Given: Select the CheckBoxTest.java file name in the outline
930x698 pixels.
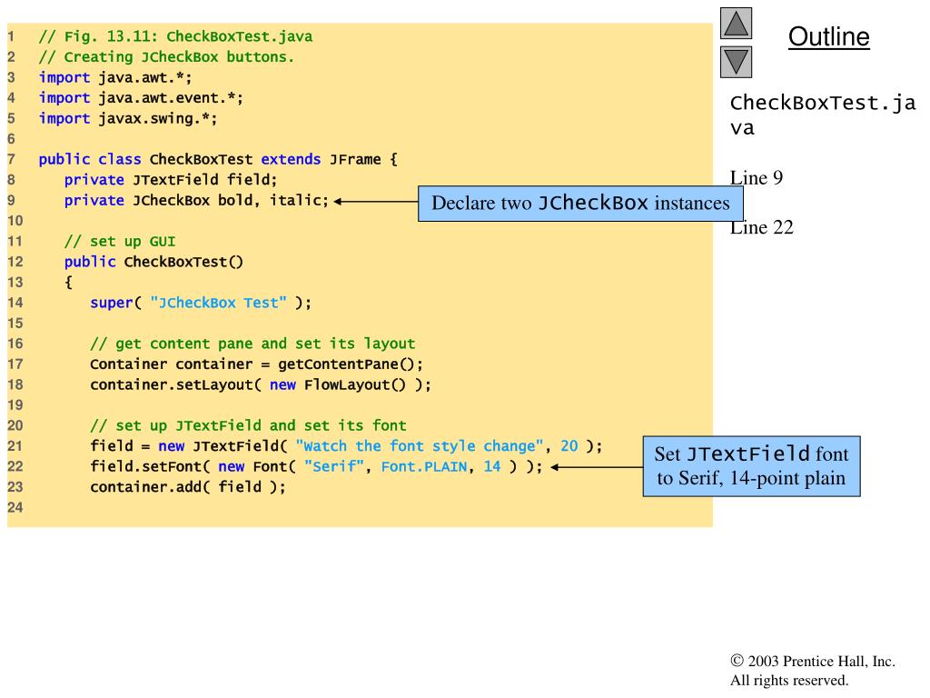Looking at the screenshot, I should (x=823, y=115).
